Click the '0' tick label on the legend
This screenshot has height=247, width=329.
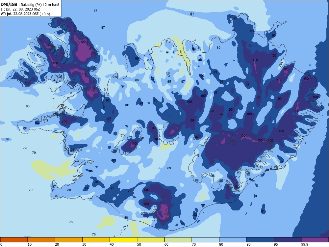click(1, 244)
